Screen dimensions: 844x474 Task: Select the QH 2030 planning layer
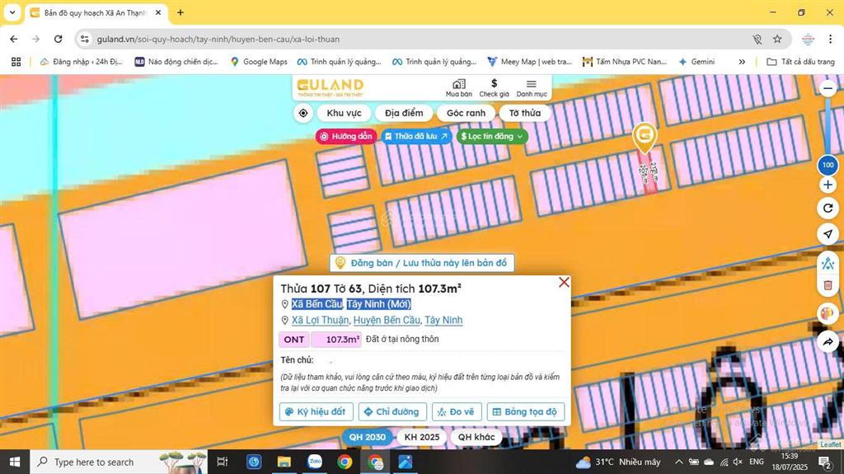tap(367, 437)
